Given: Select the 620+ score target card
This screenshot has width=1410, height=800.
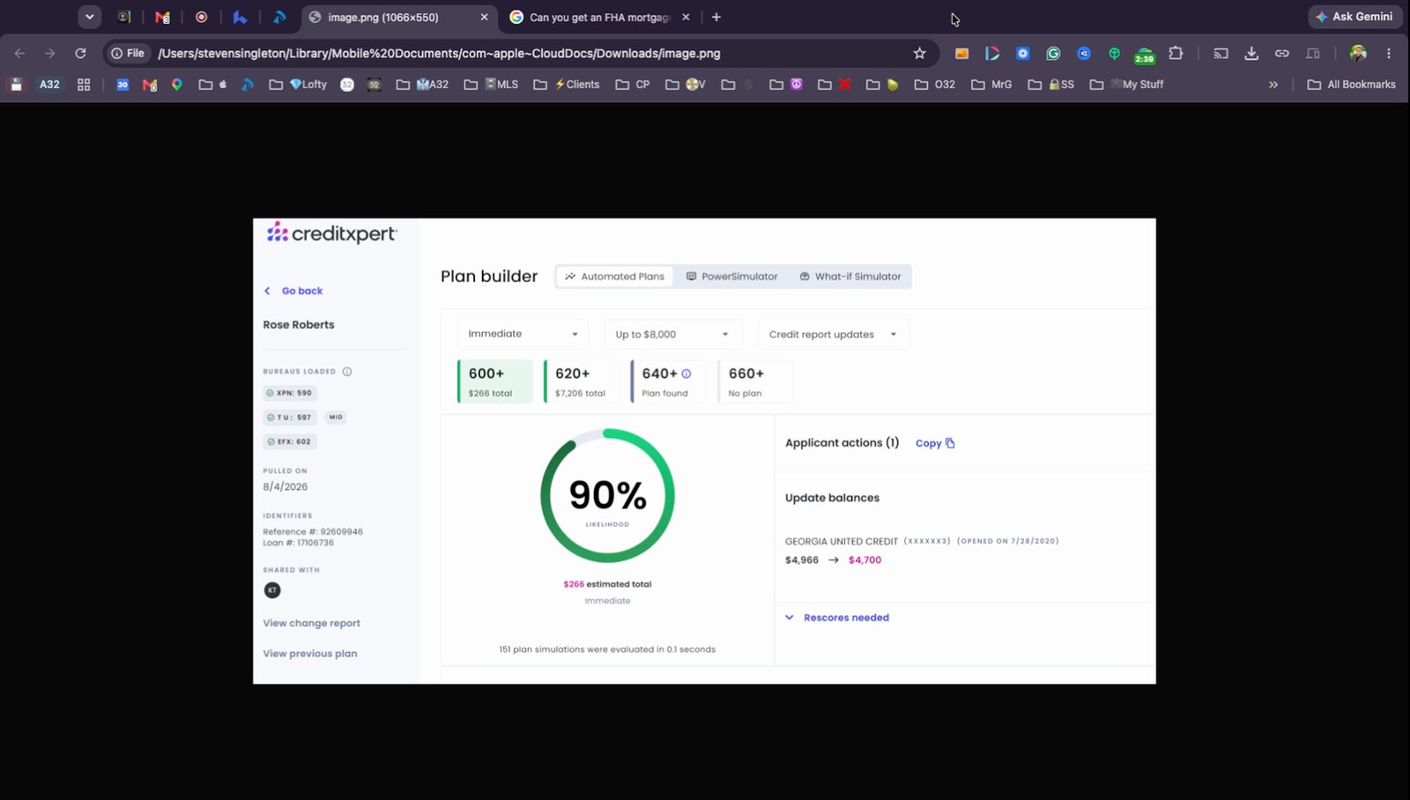Looking at the screenshot, I should coord(582,381).
